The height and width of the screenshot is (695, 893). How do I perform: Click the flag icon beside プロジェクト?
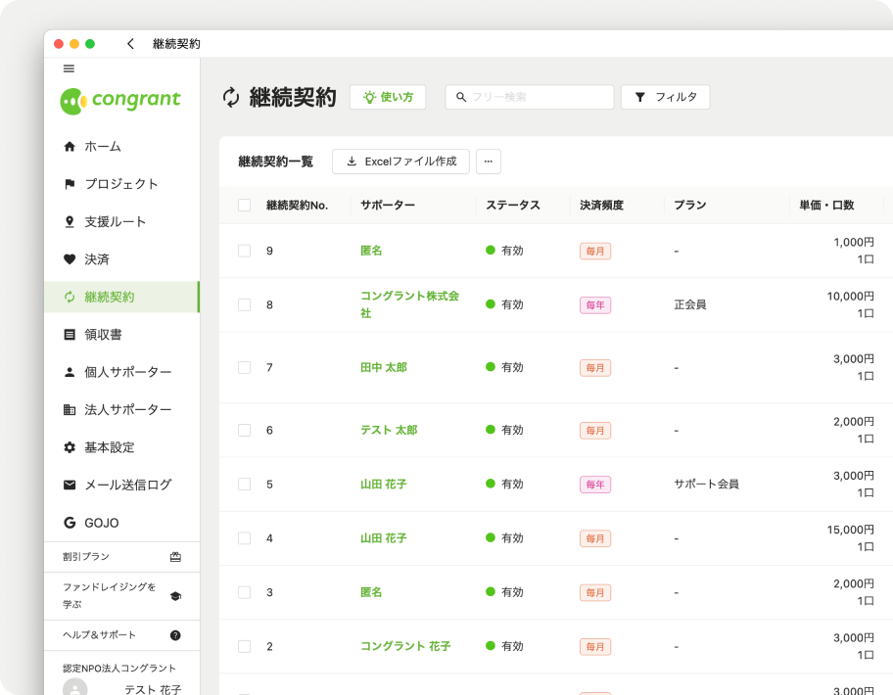point(70,184)
